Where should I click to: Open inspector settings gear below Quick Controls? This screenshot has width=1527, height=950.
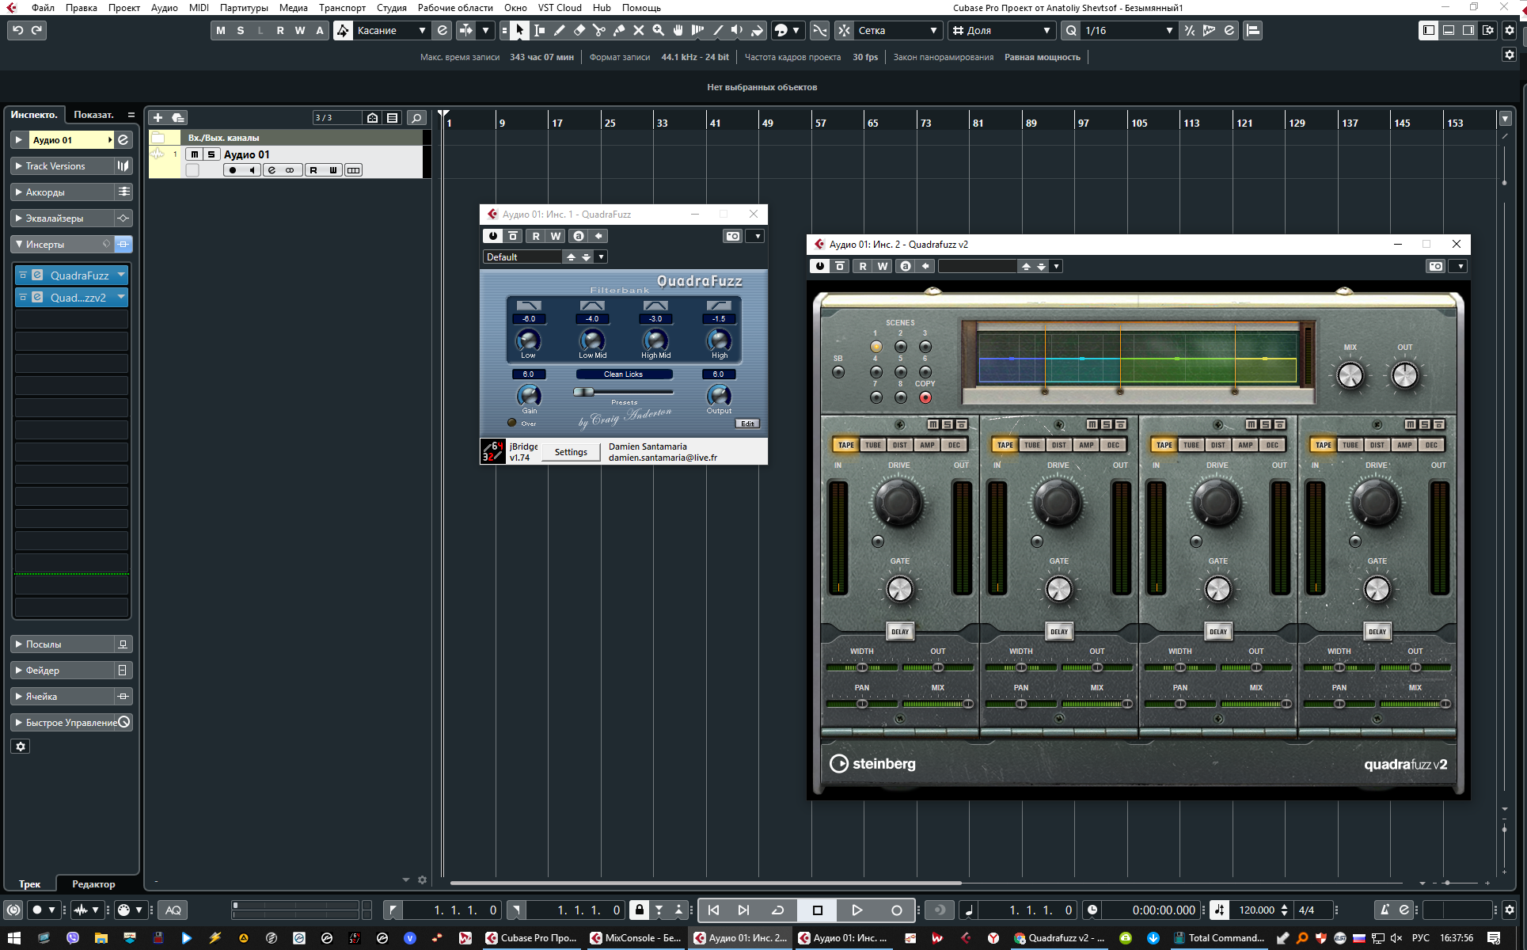tap(21, 746)
